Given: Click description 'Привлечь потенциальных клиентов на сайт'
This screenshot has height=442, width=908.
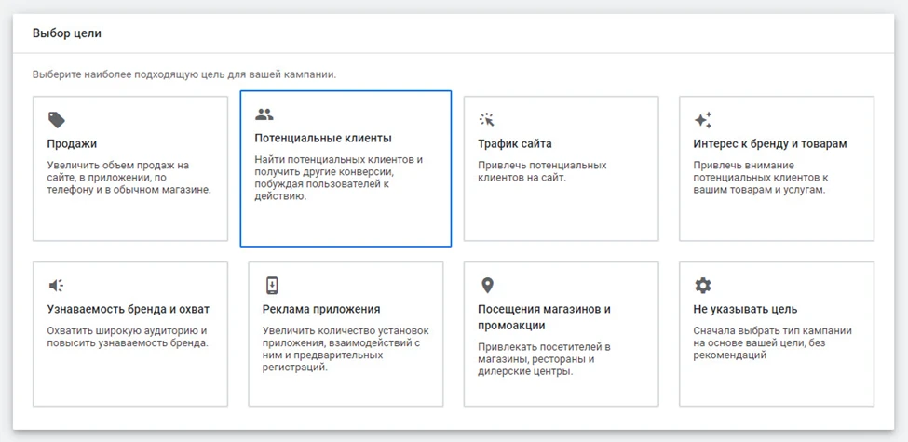Looking at the screenshot, I should 542,171.
